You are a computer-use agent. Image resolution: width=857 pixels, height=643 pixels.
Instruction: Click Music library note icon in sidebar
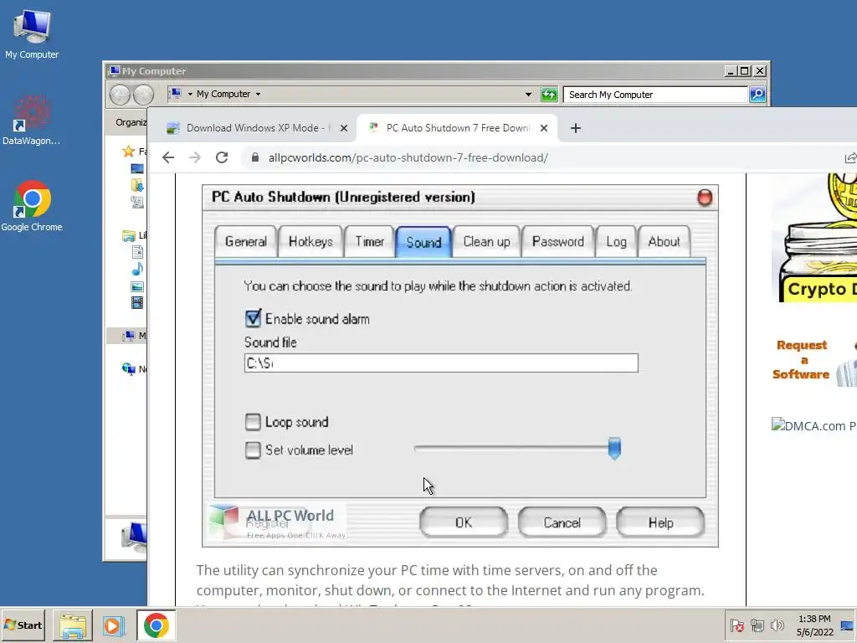coord(137,269)
